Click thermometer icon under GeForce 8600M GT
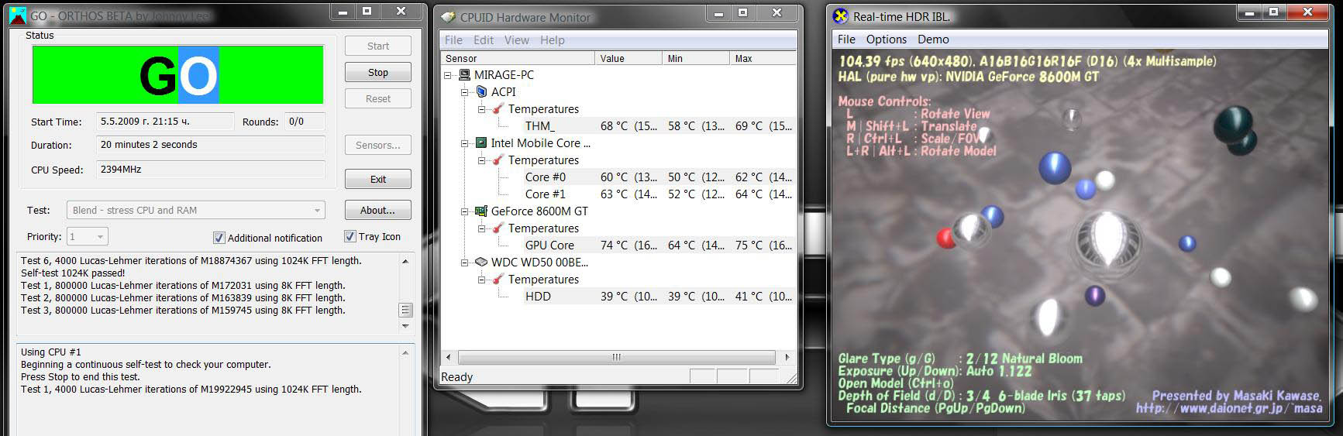Image resolution: width=1343 pixels, height=436 pixels. (x=498, y=228)
